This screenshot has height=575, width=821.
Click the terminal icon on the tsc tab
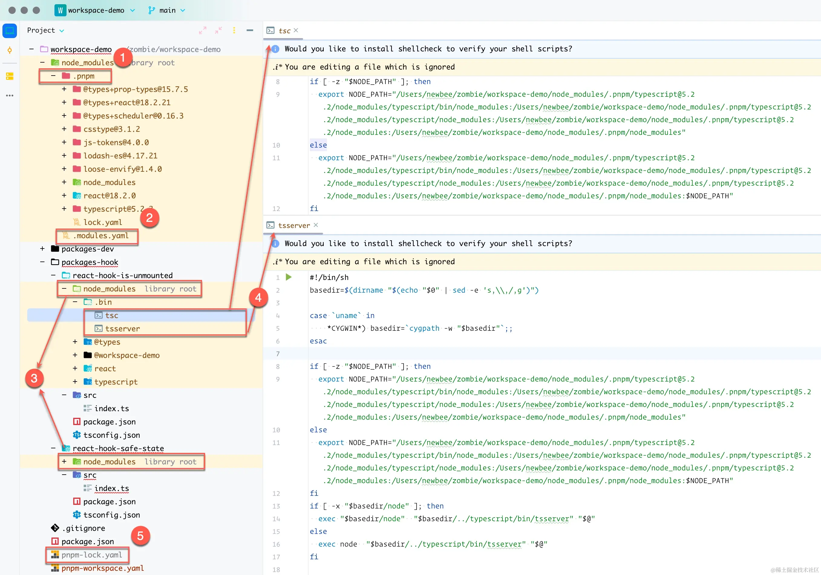271,31
